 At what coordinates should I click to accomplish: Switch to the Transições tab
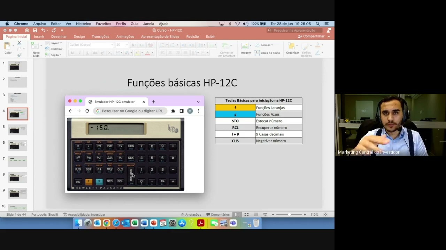click(100, 36)
